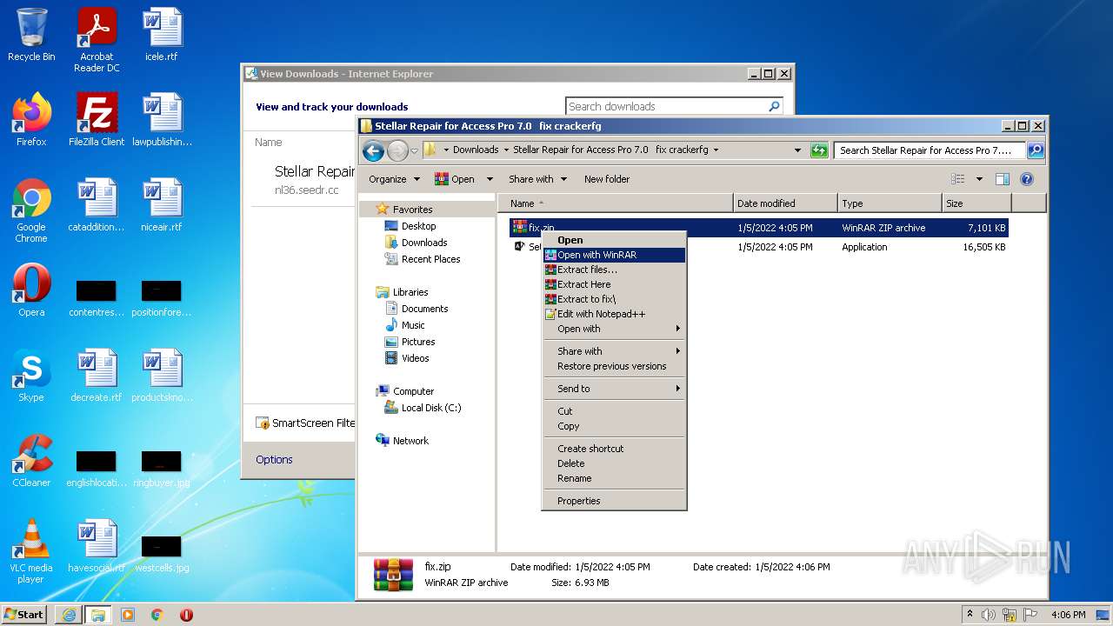Click Downloads breadcrumb in address bar
The height and width of the screenshot is (626, 1113).
(x=476, y=150)
